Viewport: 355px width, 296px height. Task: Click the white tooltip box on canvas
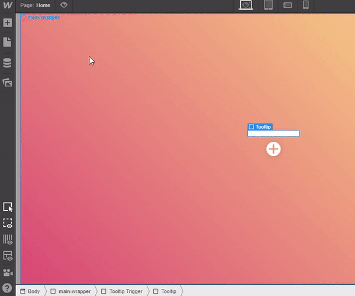(273, 134)
